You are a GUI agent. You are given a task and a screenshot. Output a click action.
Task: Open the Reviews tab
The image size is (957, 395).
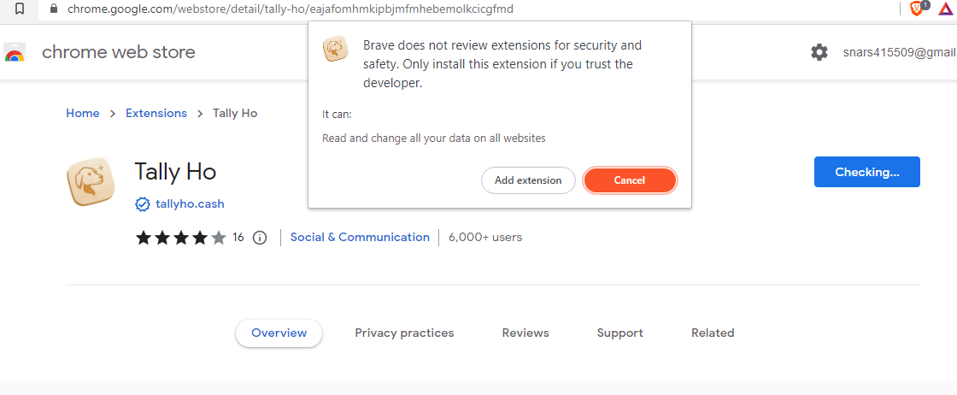tap(525, 333)
